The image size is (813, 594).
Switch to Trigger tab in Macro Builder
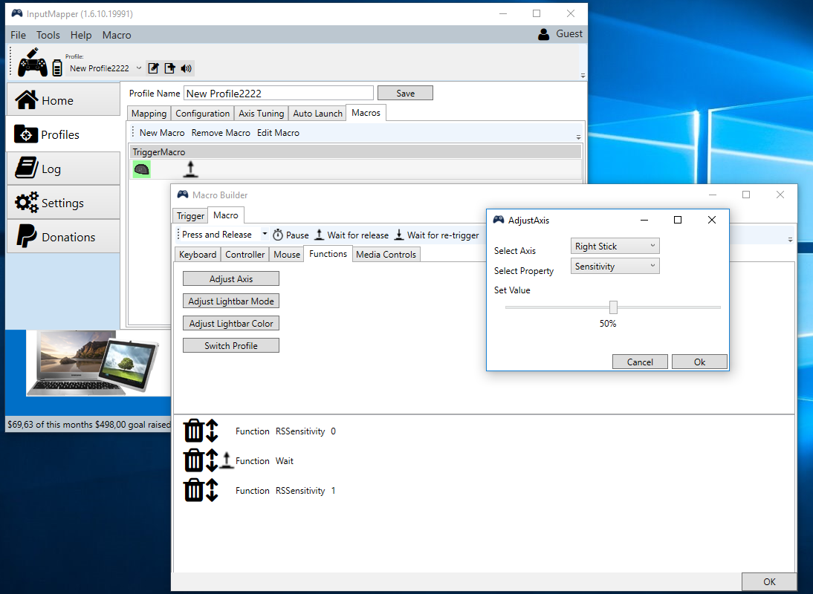(x=190, y=216)
